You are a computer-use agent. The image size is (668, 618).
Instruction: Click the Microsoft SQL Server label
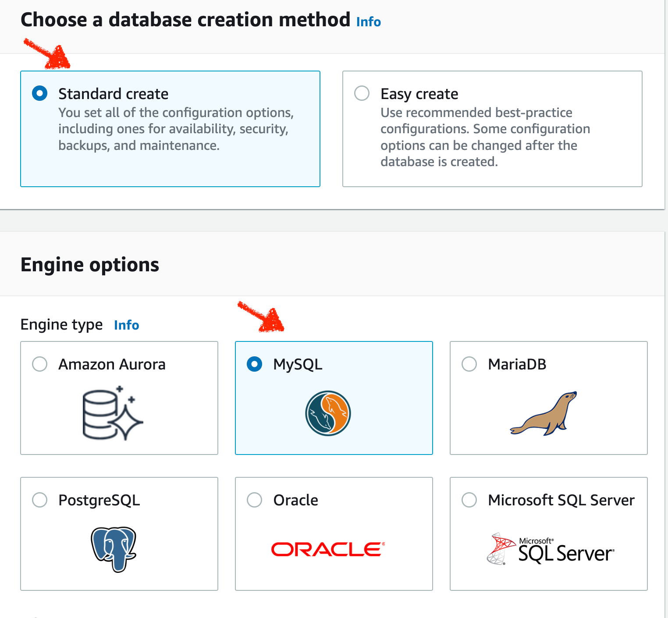561,500
